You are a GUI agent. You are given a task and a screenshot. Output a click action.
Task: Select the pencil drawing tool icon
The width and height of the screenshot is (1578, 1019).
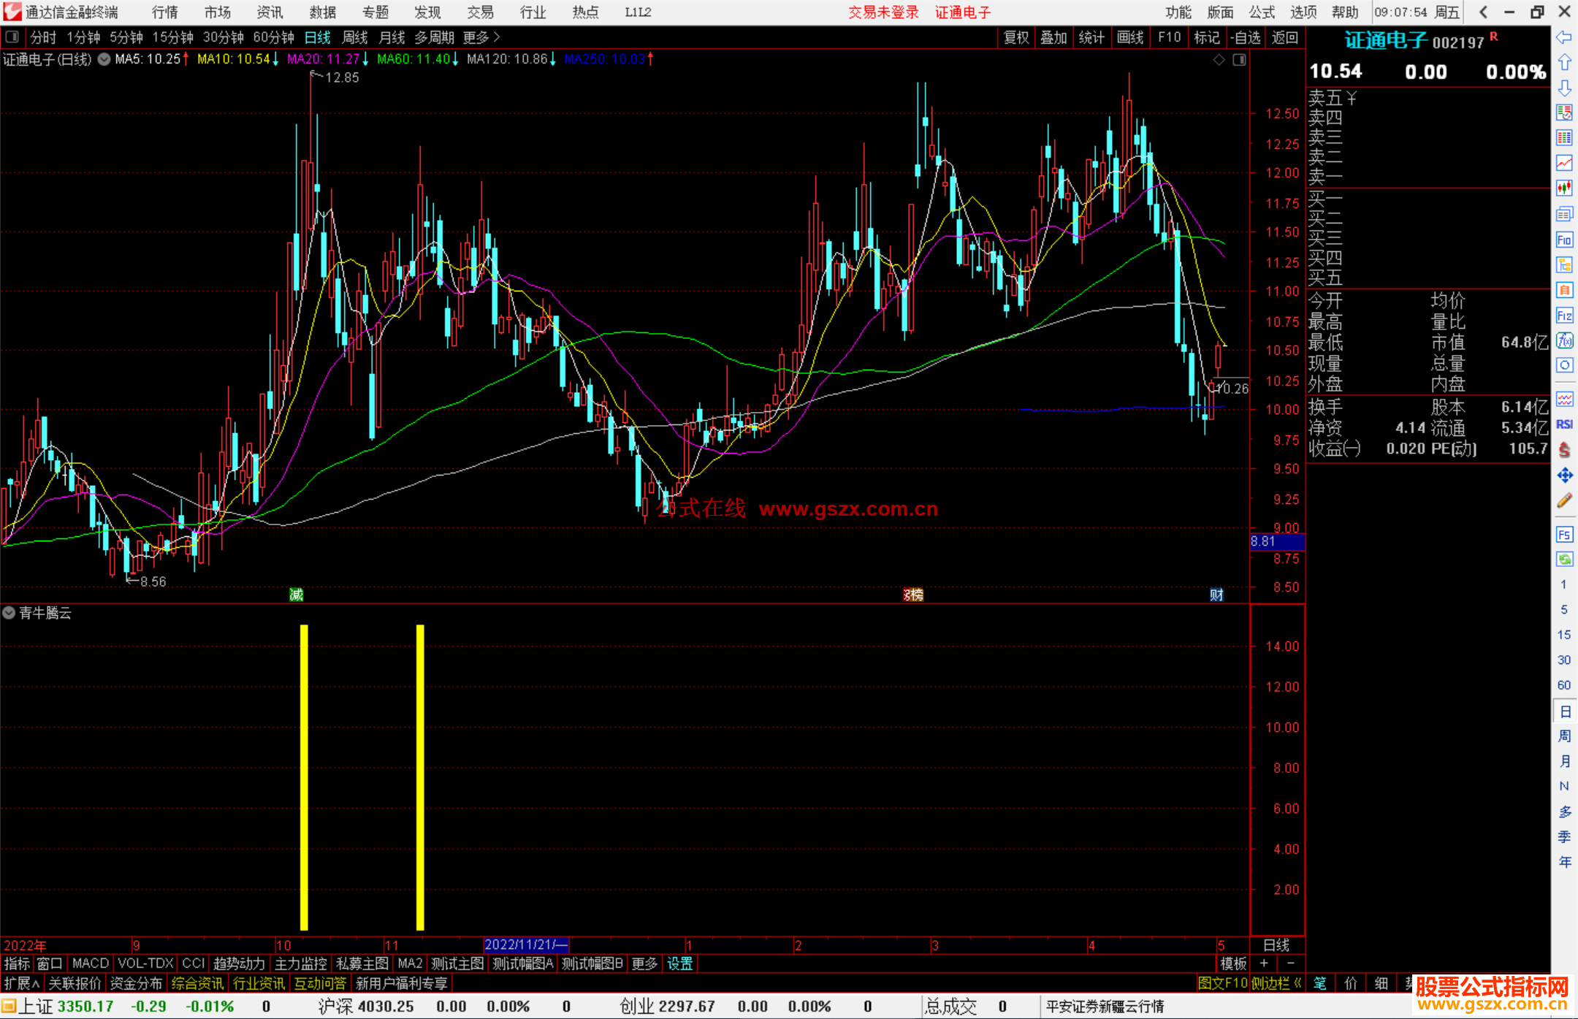click(x=1564, y=500)
